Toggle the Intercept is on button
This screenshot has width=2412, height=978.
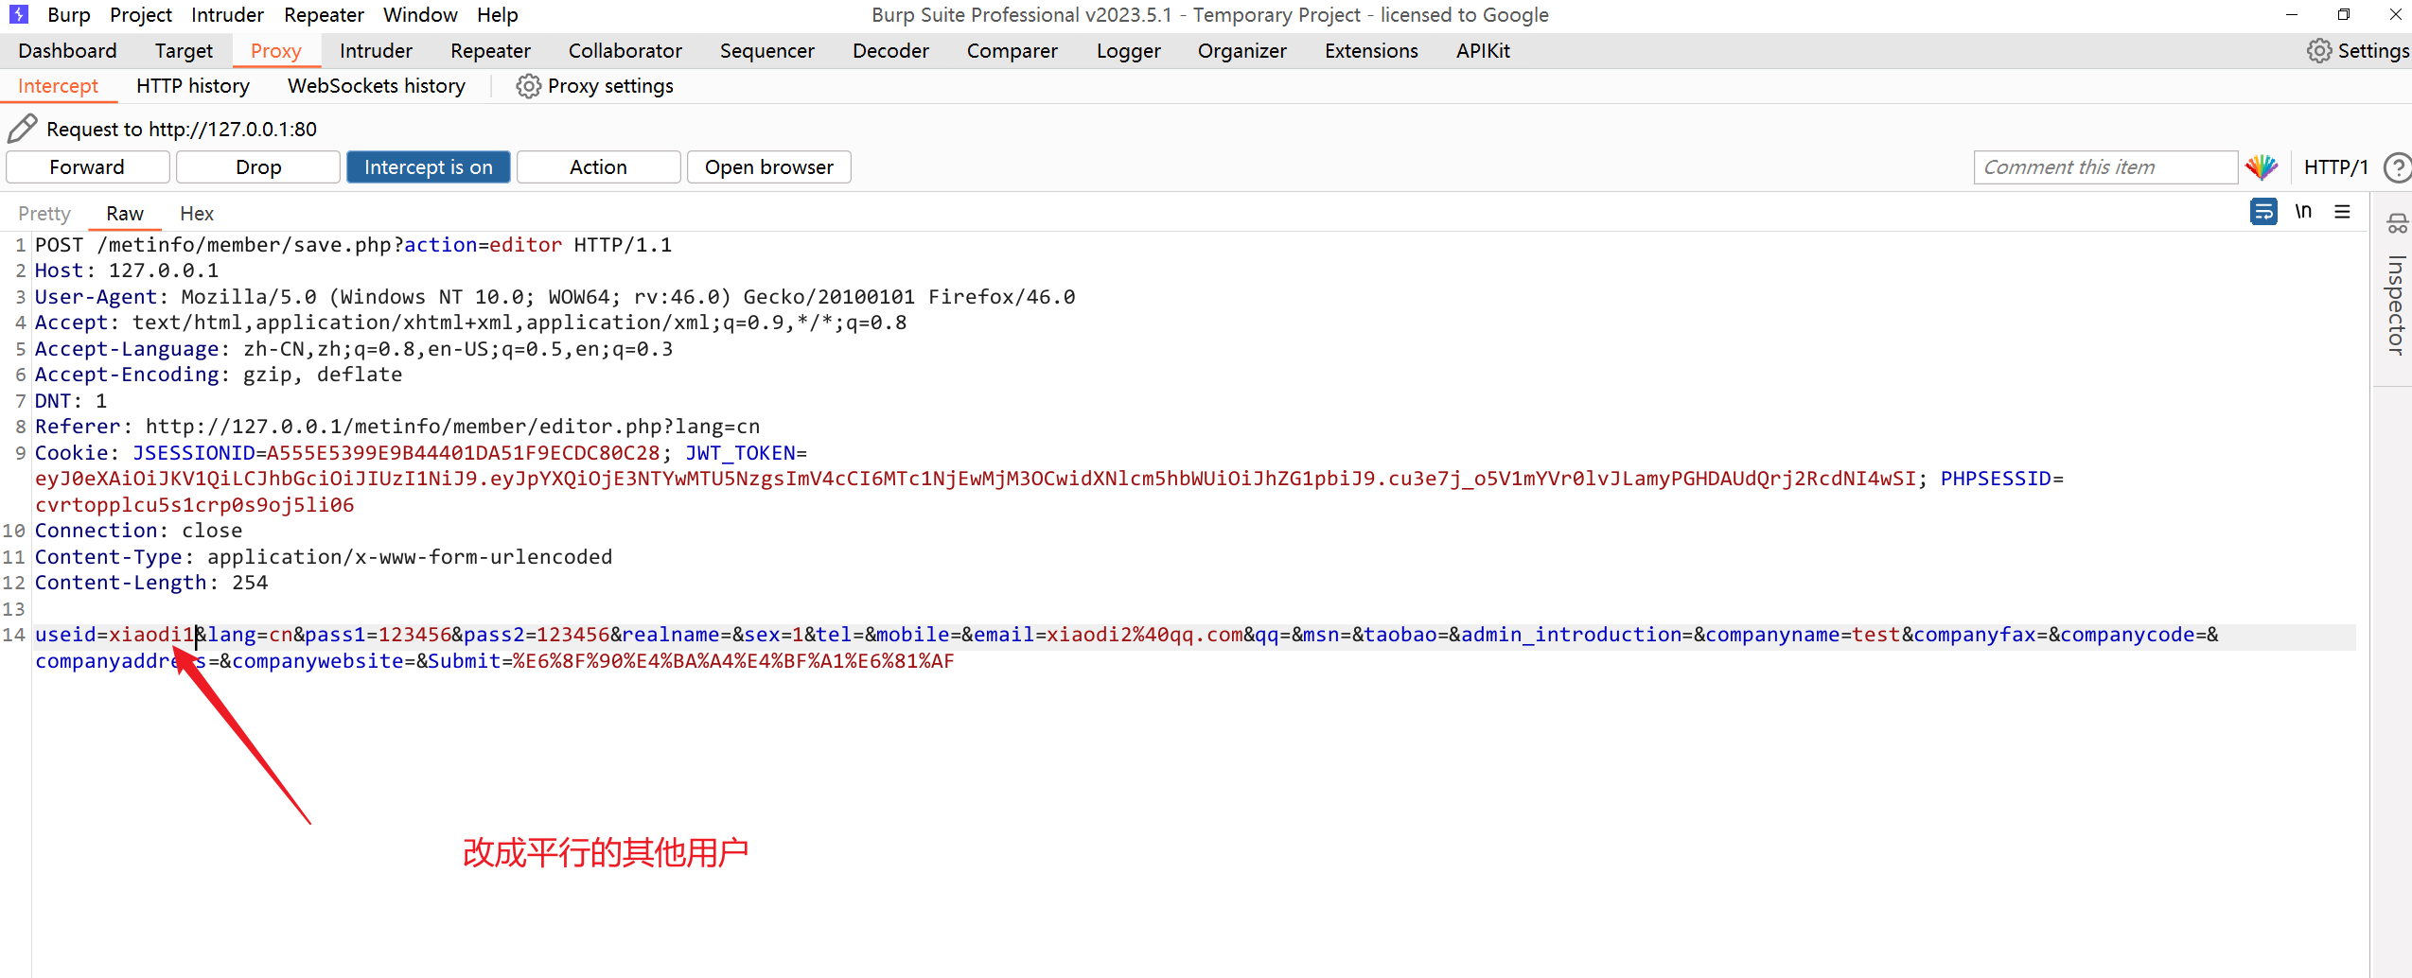429,167
